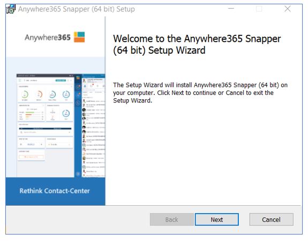Click the Anywhere365 dashboard preview image
The width and height of the screenshot is (308, 242).
tap(61, 126)
